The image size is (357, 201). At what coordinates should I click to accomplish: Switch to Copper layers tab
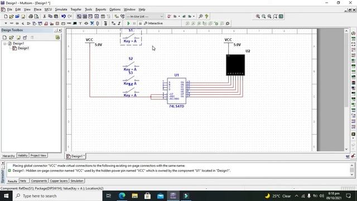coord(59,181)
